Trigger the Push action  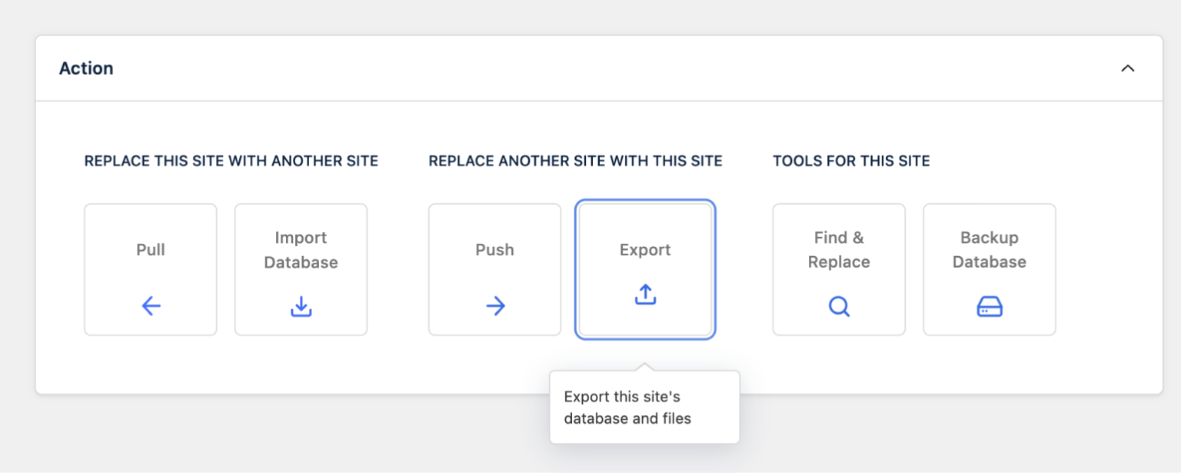click(x=494, y=268)
